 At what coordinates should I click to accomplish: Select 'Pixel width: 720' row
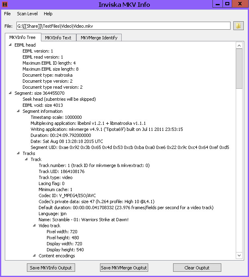[x=62, y=232]
